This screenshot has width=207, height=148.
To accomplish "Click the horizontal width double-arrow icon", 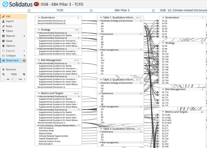I will point(8,79).
